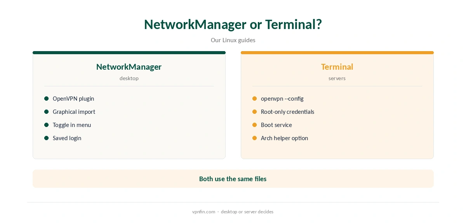The image size is (466, 223).
Task: Click the "Toggle in menu" list item
Action: click(x=72, y=125)
